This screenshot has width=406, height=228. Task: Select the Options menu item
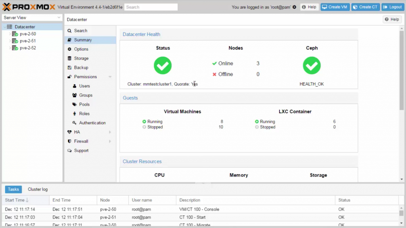click(81, 49)
